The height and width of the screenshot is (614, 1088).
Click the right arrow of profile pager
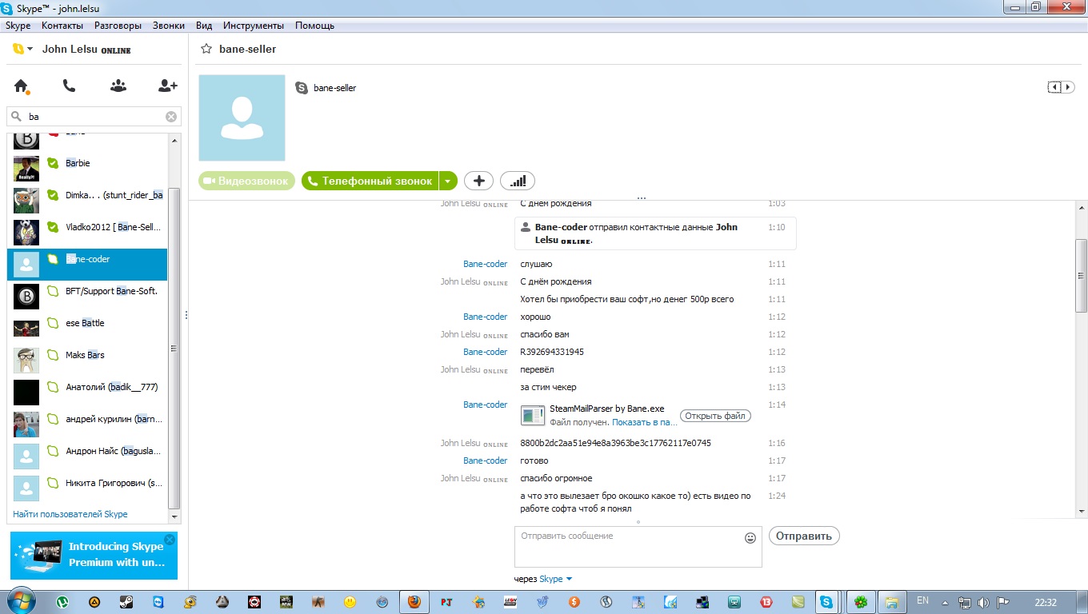click(x=1068, y=87)
